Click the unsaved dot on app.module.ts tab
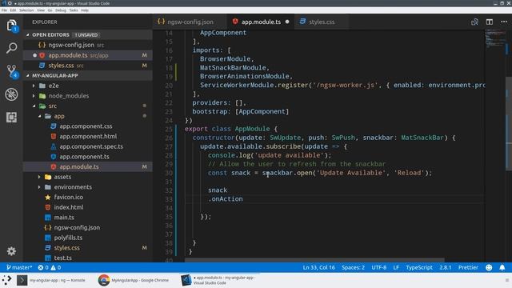This screenshot has width=512, height=288. [x=287, y=22]
